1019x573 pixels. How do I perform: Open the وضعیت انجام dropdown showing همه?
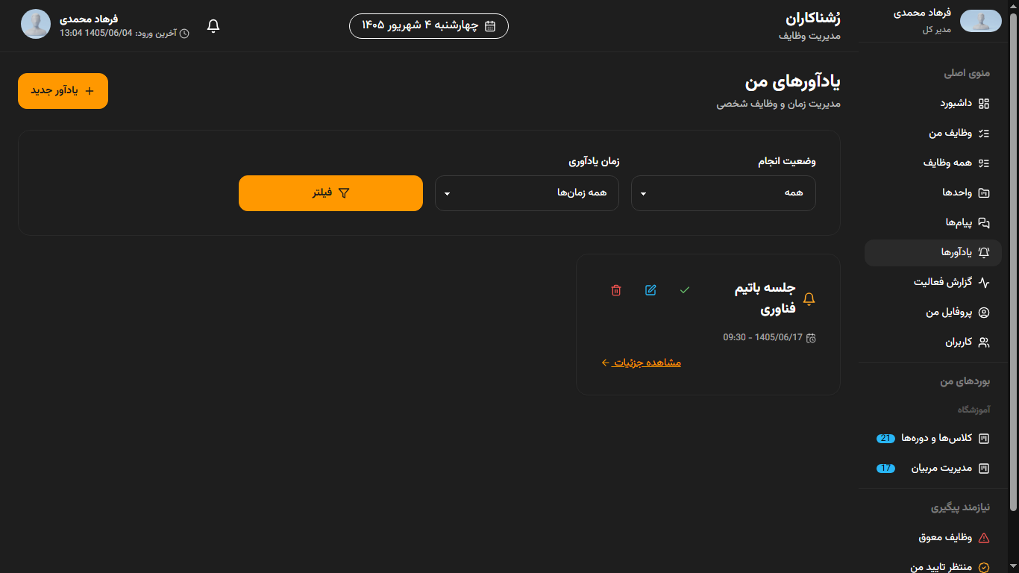pos(724,193)
